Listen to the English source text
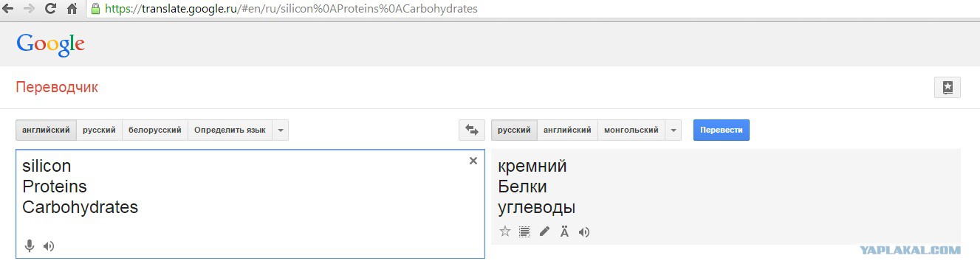 (49, 246)
